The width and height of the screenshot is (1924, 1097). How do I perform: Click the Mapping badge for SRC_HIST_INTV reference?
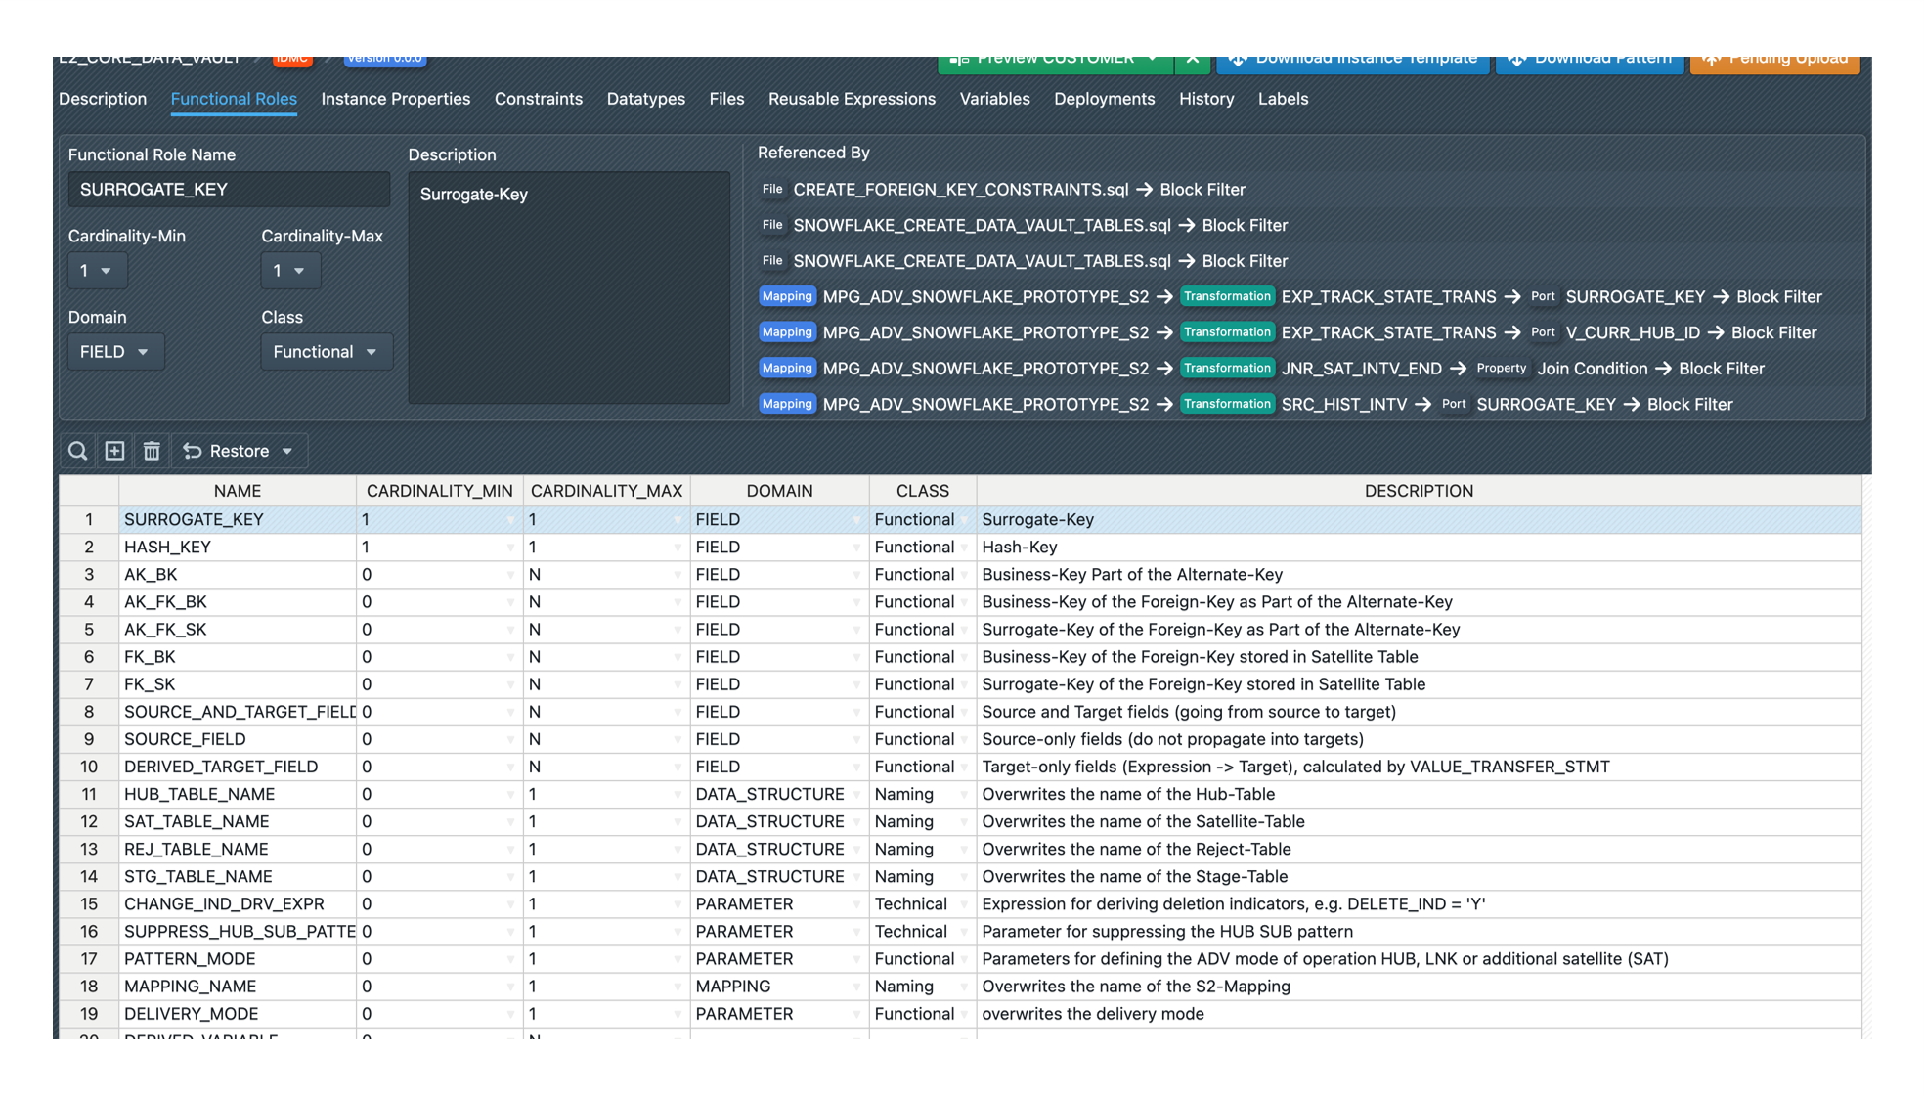click(787, 404)
